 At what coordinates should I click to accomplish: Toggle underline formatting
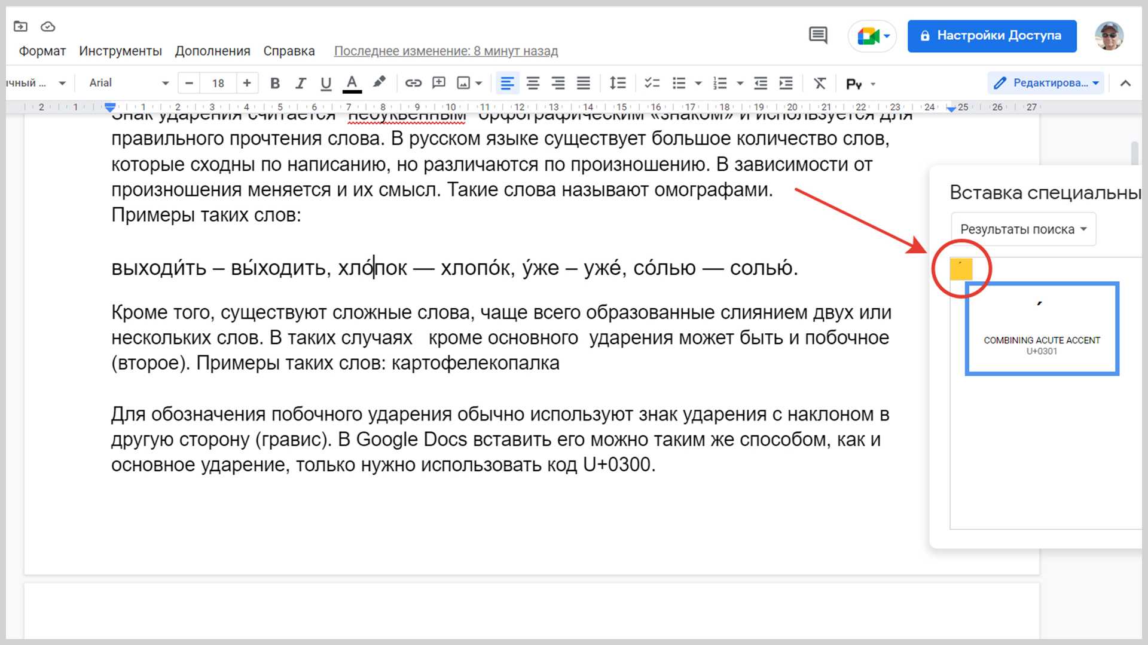(x=325, y=83)
